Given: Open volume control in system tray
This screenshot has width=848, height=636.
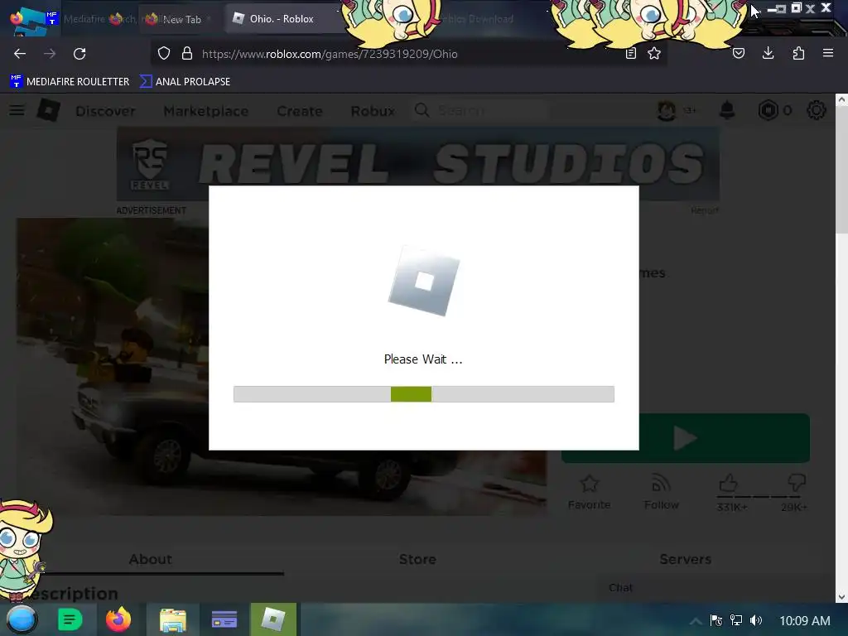Looking at the screenshot, I should click(x=756, y=620).
